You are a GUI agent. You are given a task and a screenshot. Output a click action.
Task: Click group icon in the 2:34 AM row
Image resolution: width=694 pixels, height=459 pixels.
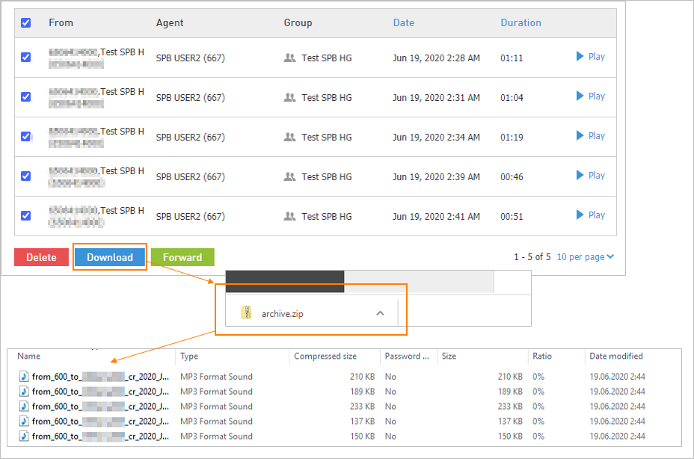[x=289, y=137]
